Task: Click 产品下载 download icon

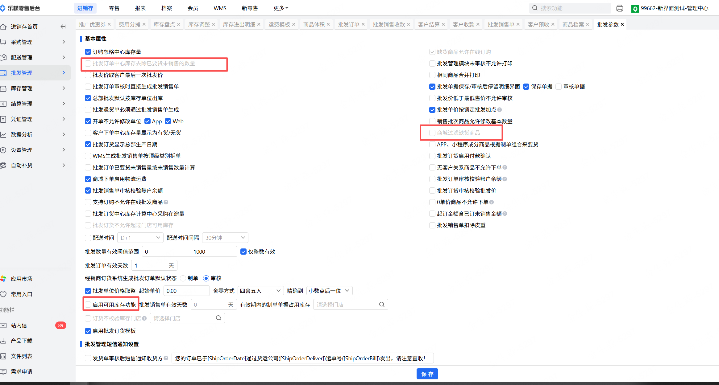Action: pos(3,341)
